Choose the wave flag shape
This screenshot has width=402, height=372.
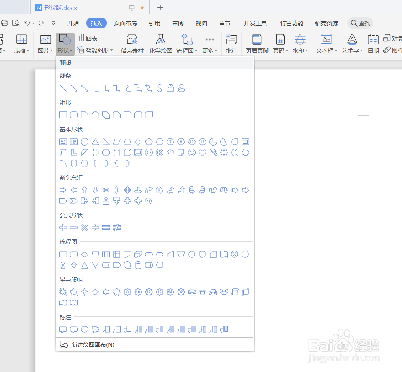(63, 303)
